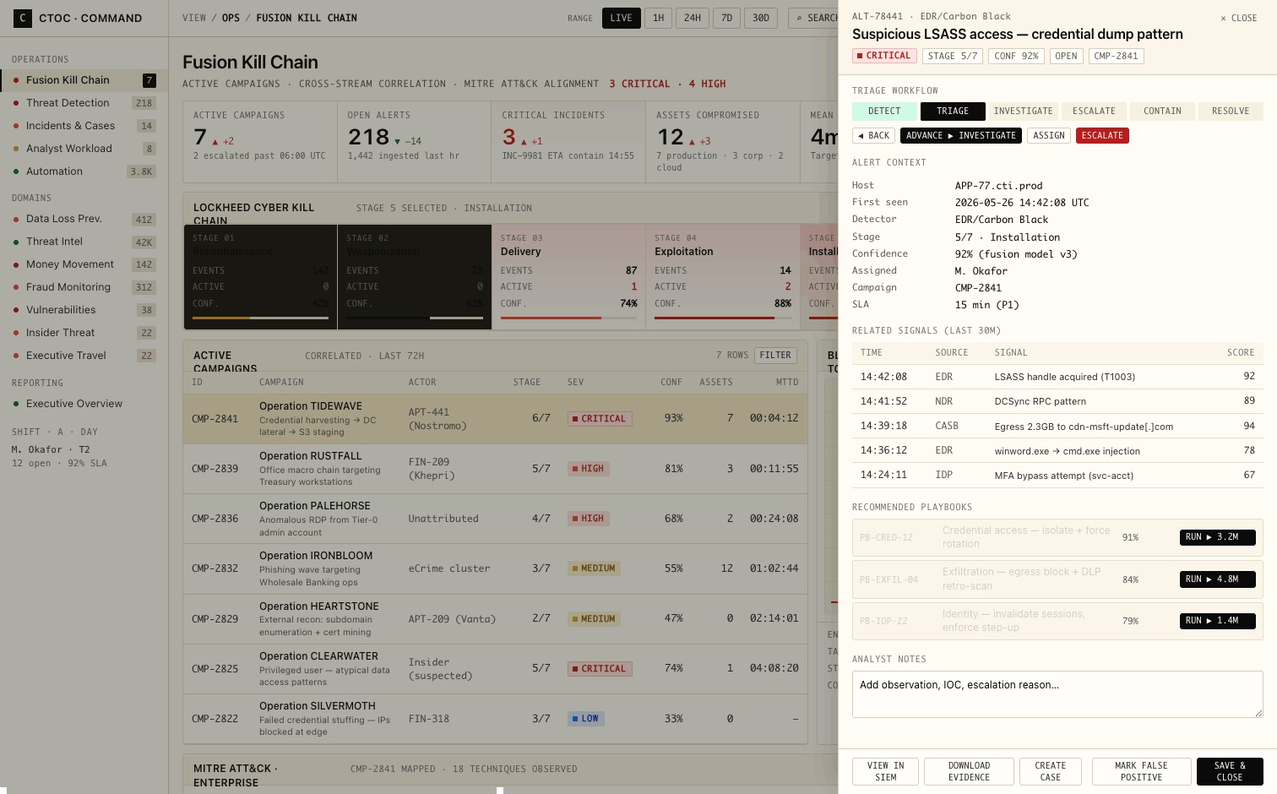The image size is (1277, 794).
Task: Switch range to 24H
Action: (693, 18)
